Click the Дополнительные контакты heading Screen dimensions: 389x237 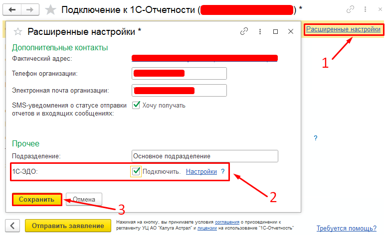[x=60, y=47]
